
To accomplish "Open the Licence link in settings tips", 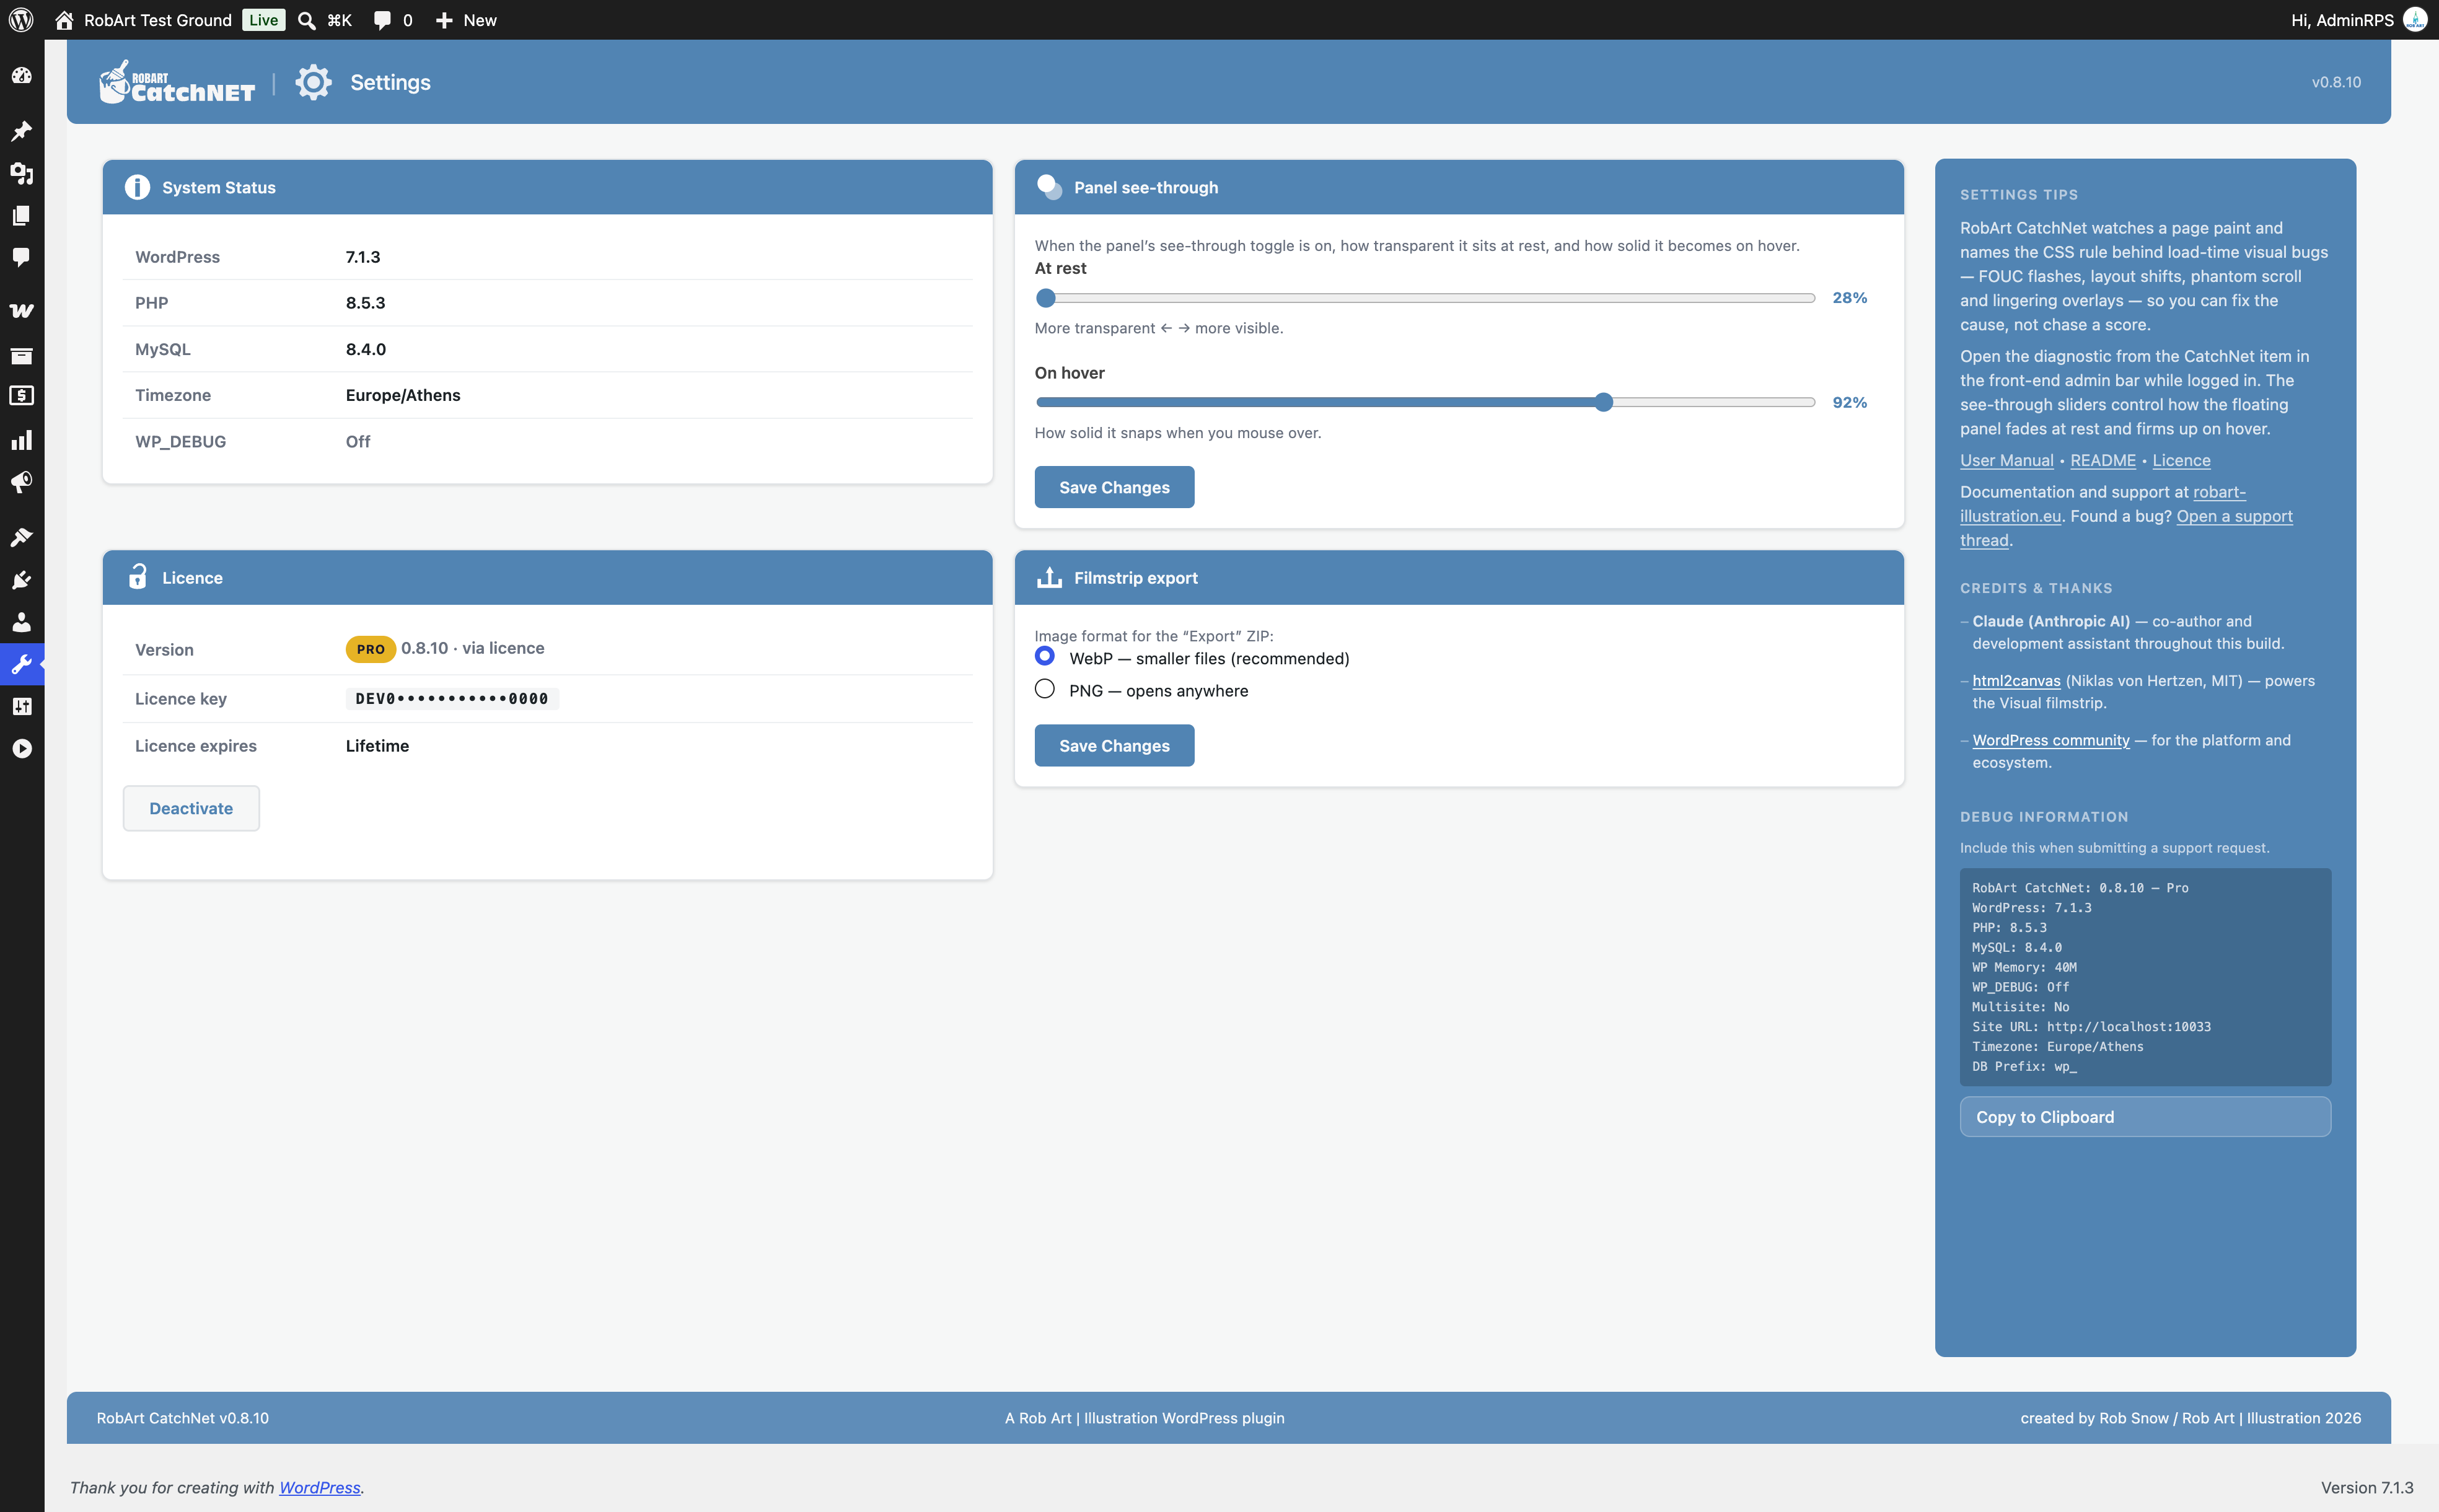I will [x=2181, y=460].
